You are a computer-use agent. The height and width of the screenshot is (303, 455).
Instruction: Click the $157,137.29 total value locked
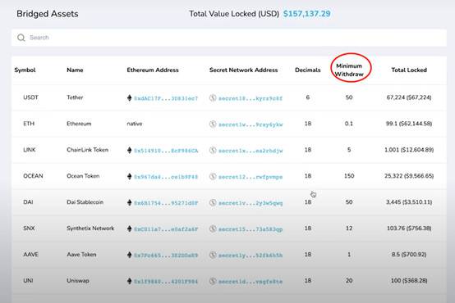point(306,14)
